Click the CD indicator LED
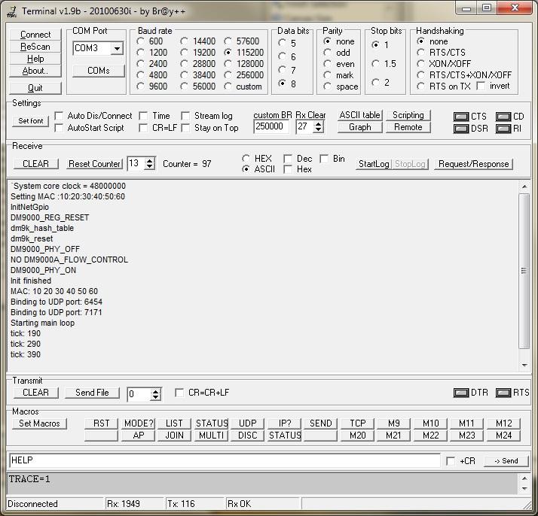The width and height of the screenshot is (538, 516). click(503, 117)
